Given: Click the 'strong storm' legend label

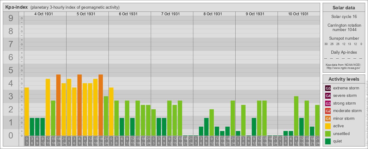Looking at the screenshot, I should (344, 103).
